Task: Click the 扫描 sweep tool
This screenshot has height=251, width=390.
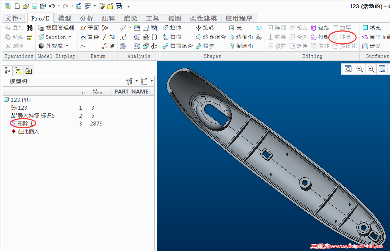Action: tap(172, 37)
